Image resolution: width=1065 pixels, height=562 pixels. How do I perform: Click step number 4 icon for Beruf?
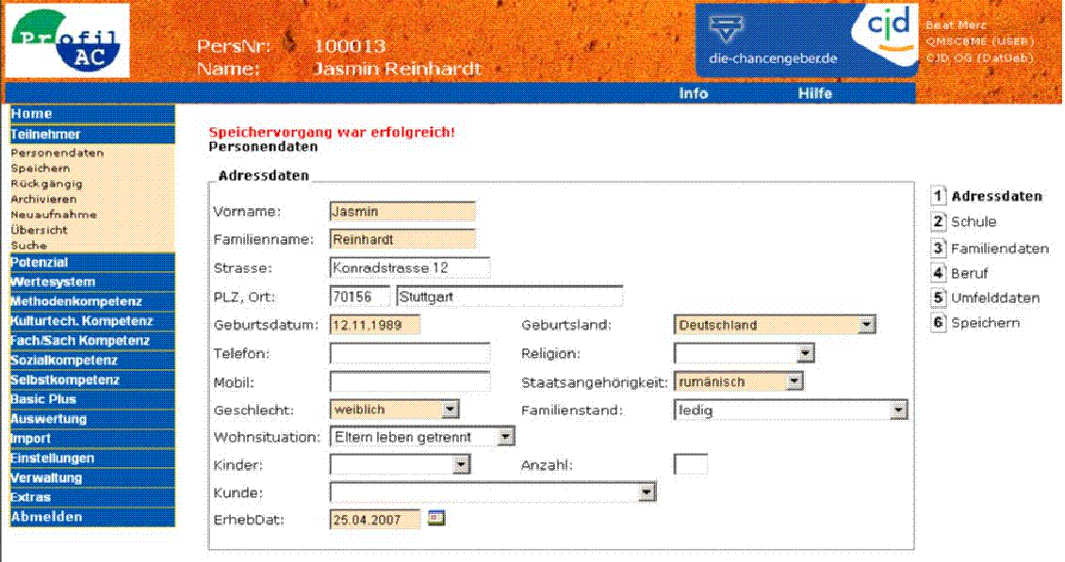point(938,273)
